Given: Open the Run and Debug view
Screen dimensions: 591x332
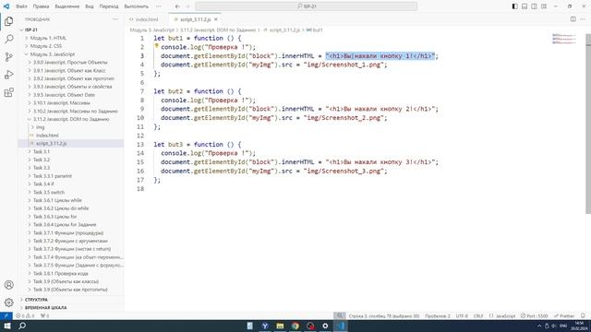Looking at the screenshot, I should (9, 75).
